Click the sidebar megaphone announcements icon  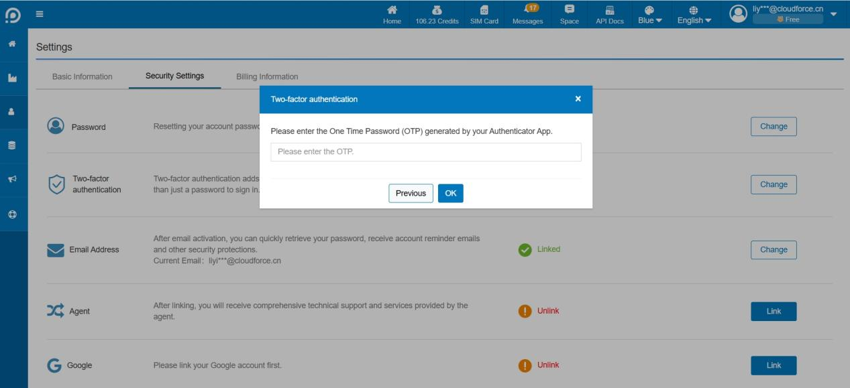(12, 180)
